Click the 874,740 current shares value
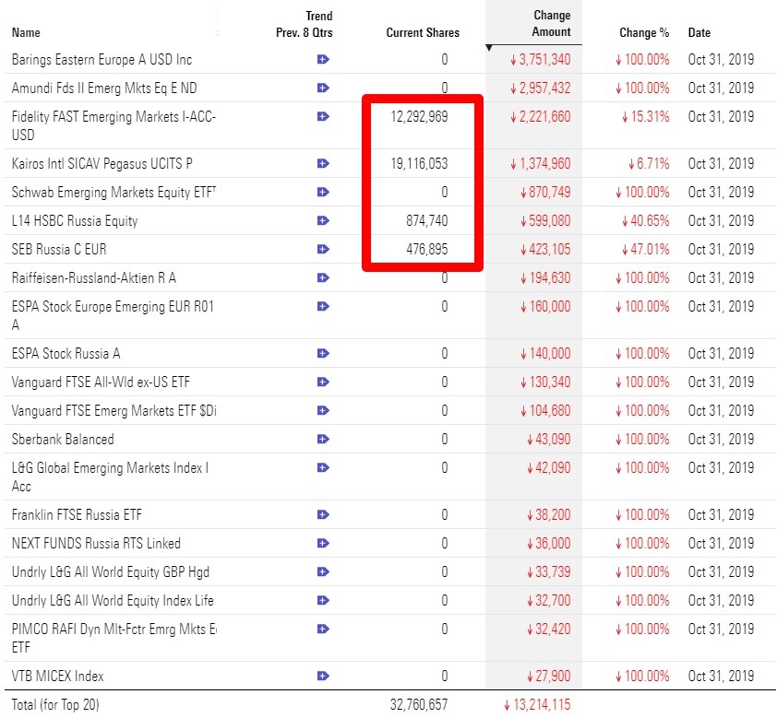 [x=427, y=220]
